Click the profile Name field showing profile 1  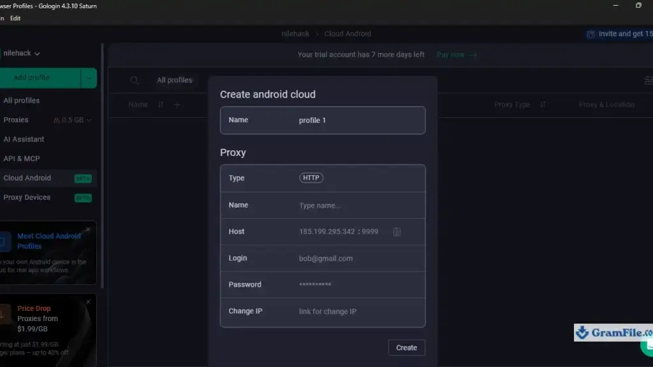323,120
